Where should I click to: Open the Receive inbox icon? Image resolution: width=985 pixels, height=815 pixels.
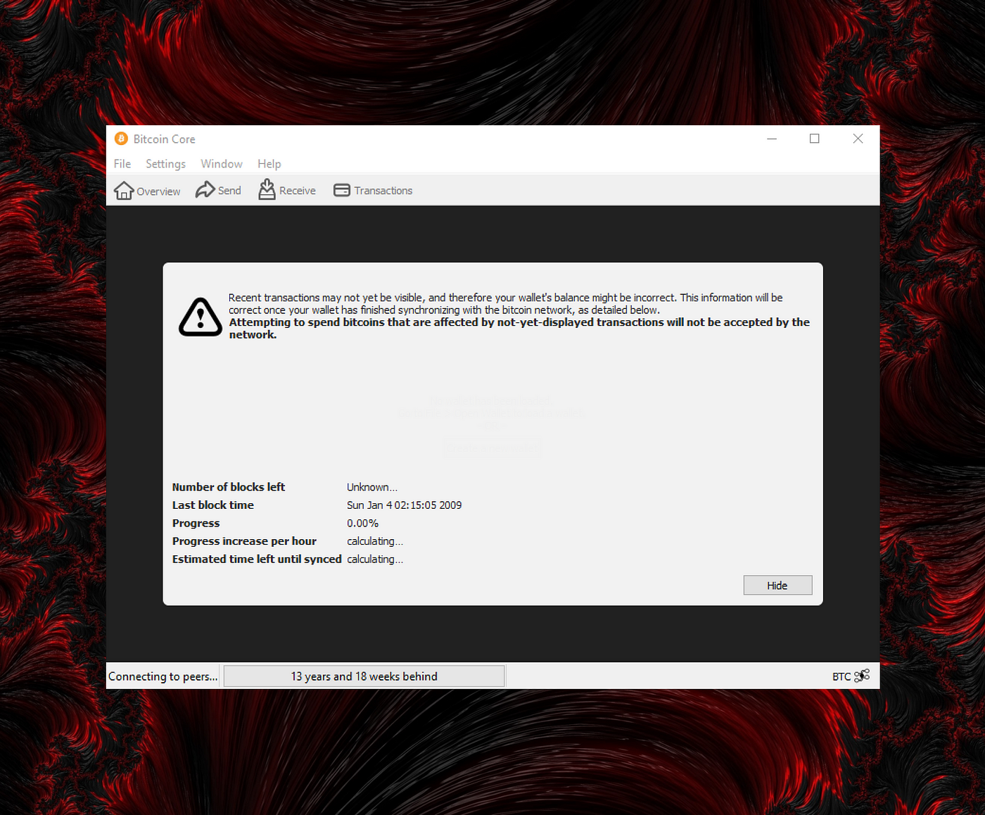click(x=267, y=189)
